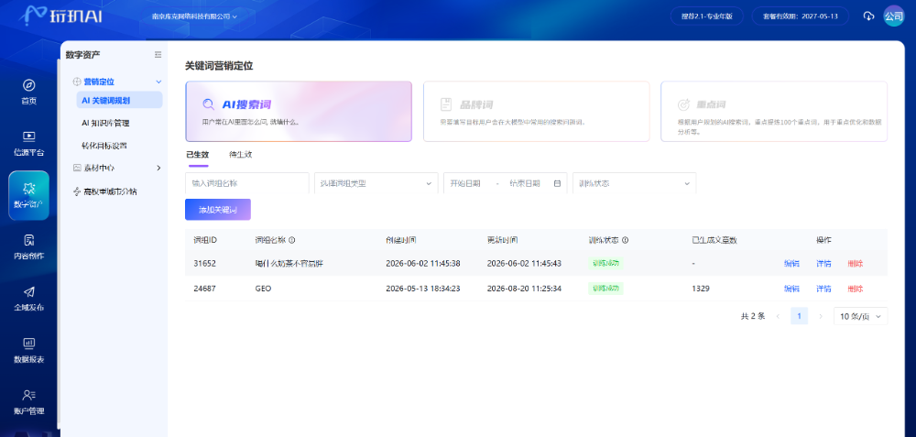This screenshot has width=916, height=437.
Task: Click the 搜荐2.1-专业年版 badge
Action: point(706,16)
